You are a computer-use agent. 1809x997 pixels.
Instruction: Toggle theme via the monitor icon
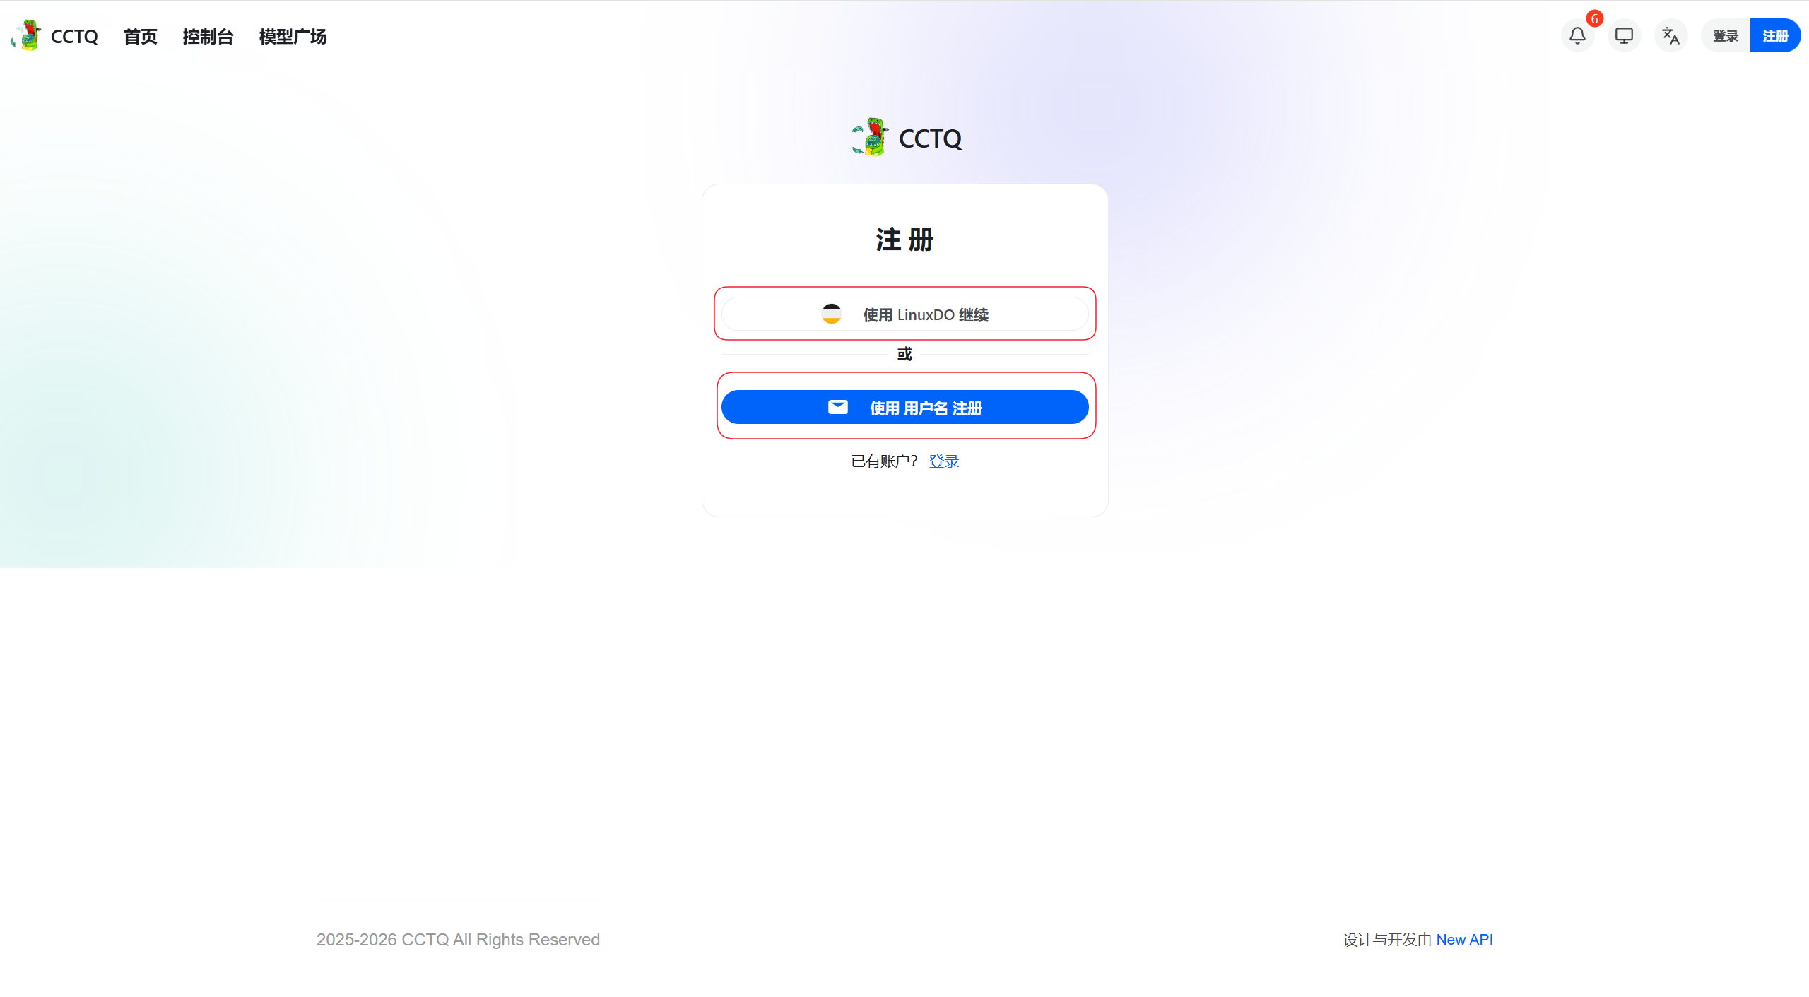1624,35
